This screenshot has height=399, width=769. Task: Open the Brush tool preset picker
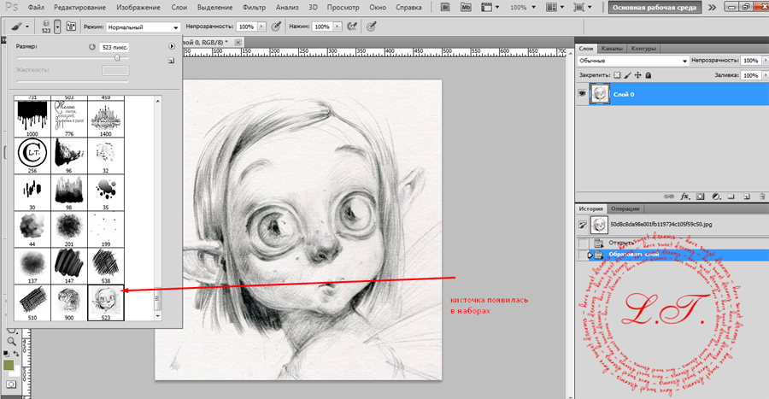pyautogui.click(x=21, y=26)
